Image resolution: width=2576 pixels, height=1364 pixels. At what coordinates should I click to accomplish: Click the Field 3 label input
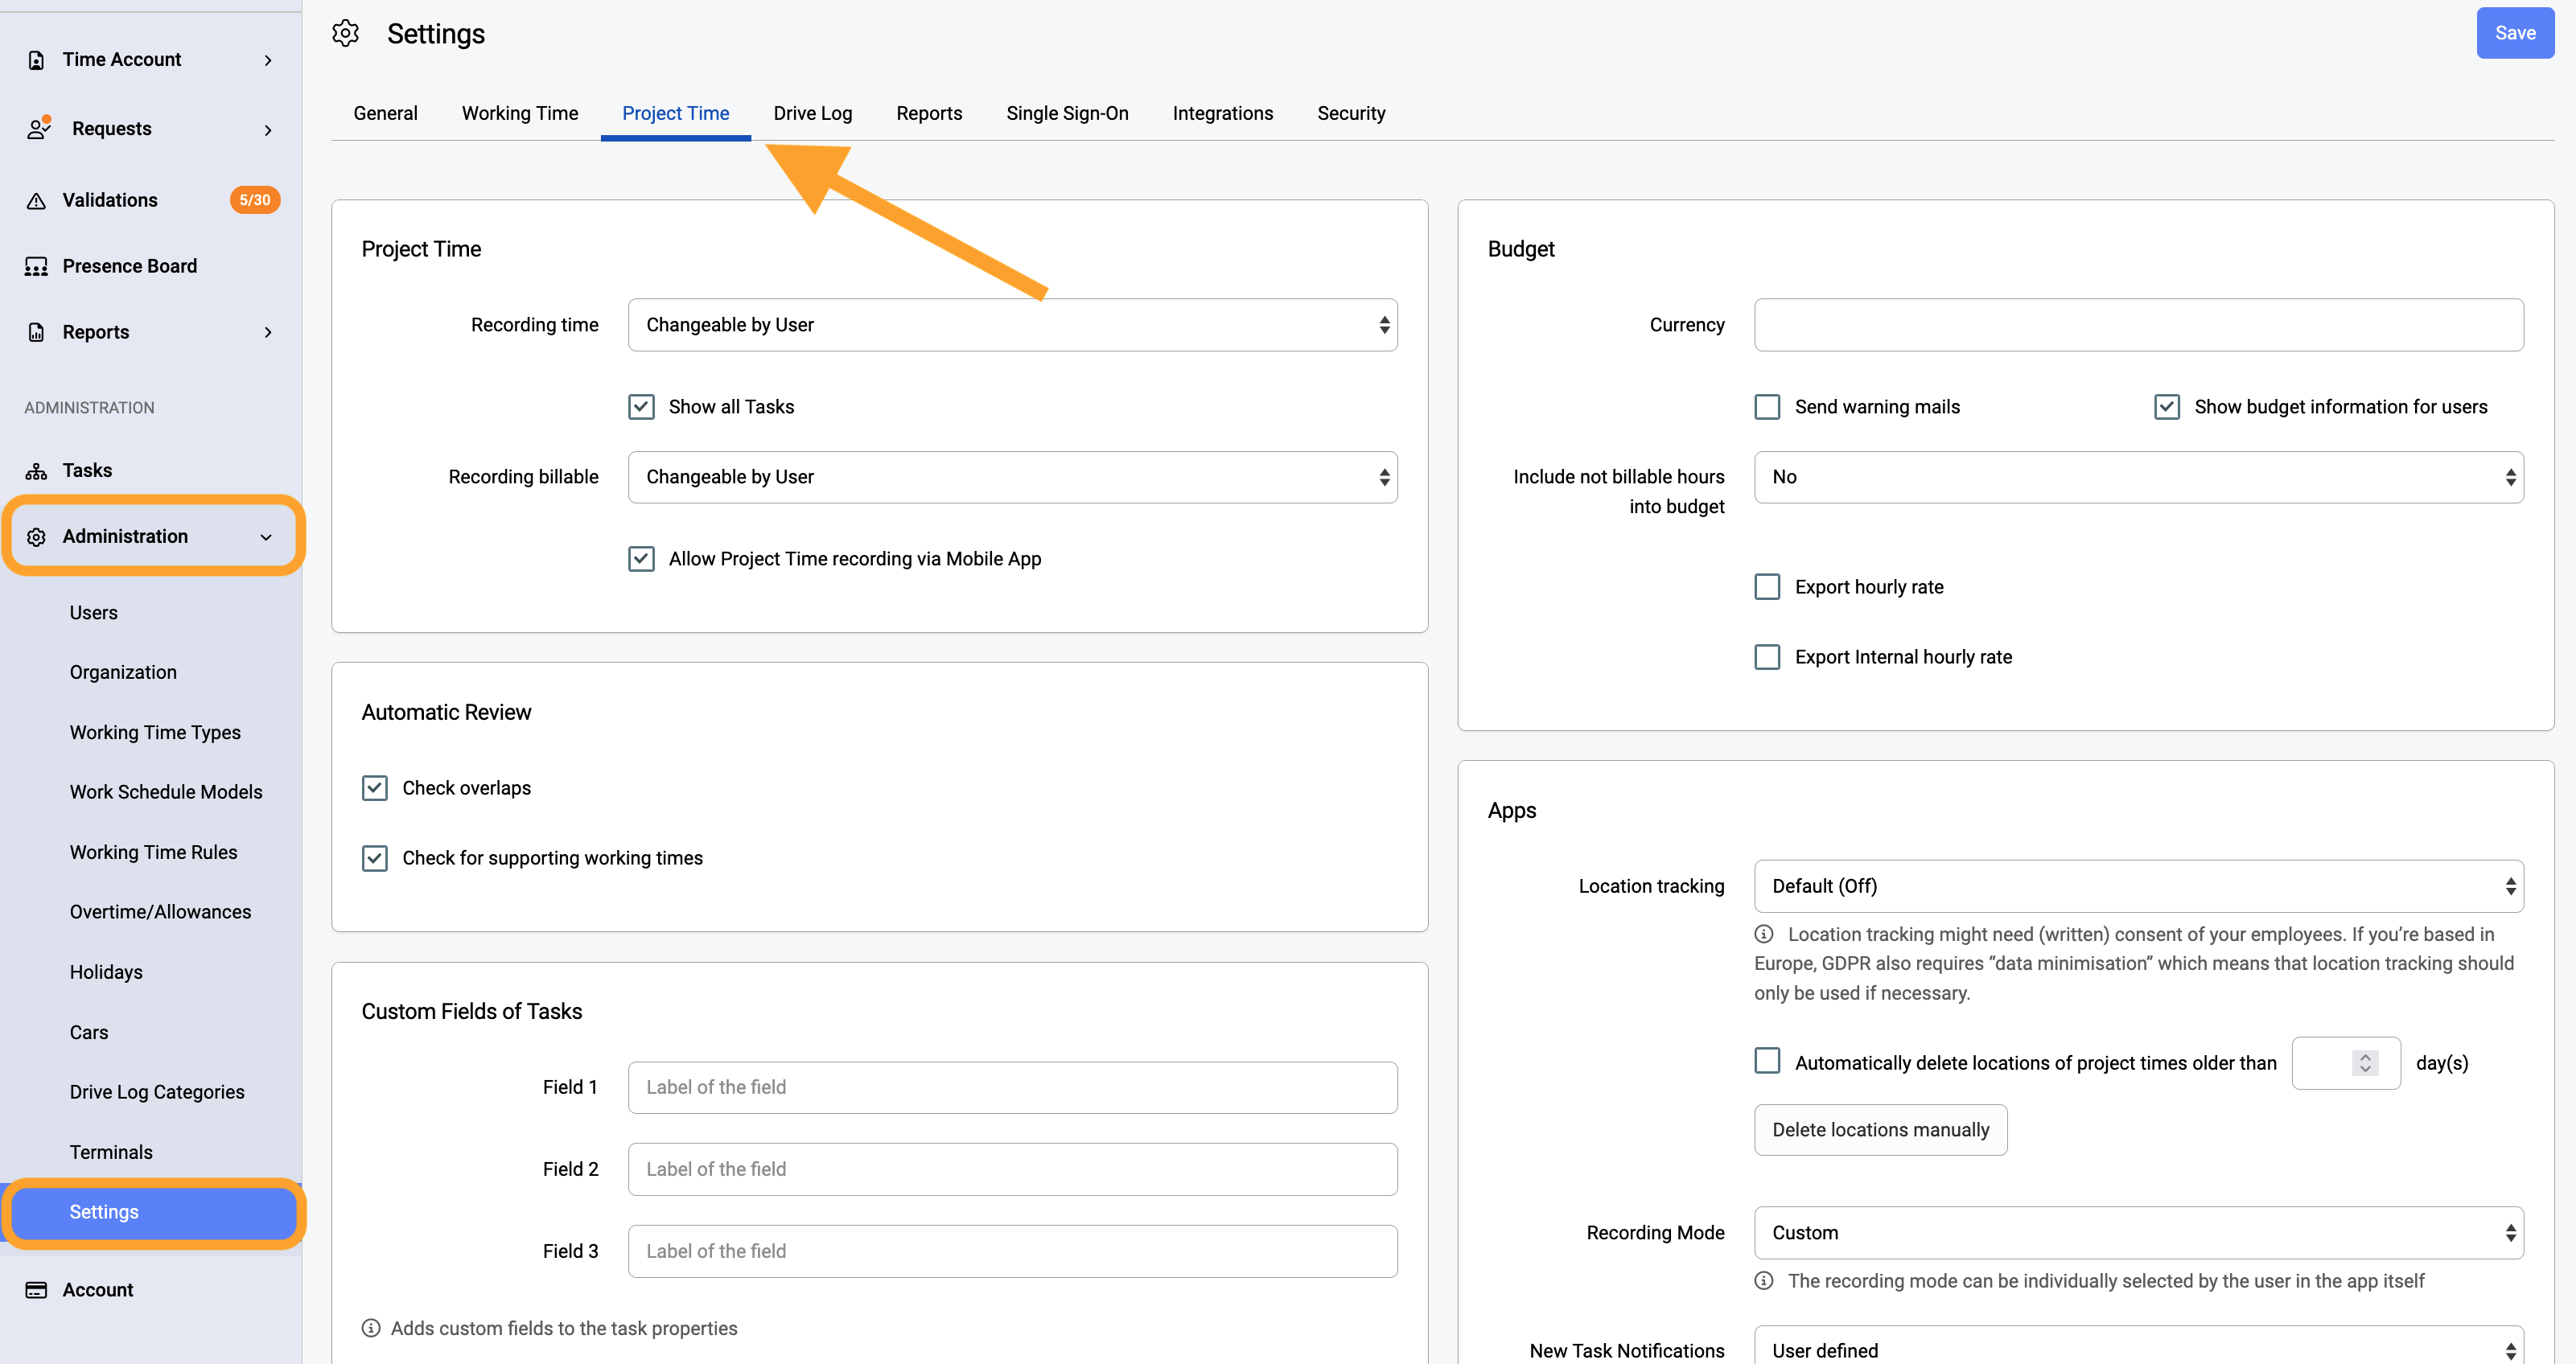coord(1012,1251)
